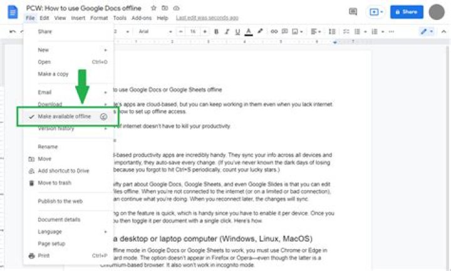Screen dimensions: 451x271
Task: Click the present to meeting button
Action: point(374,12)
